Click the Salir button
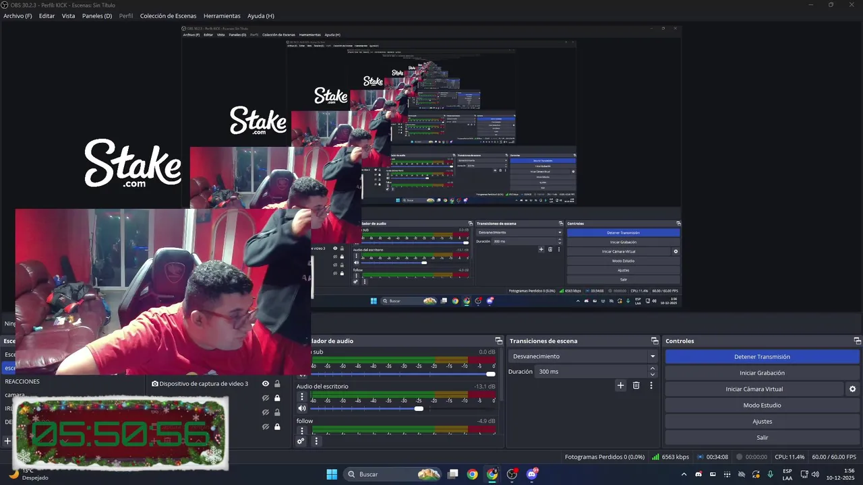Image resolution: width=863 pixels, height=485 pixels. pos(762,438)
